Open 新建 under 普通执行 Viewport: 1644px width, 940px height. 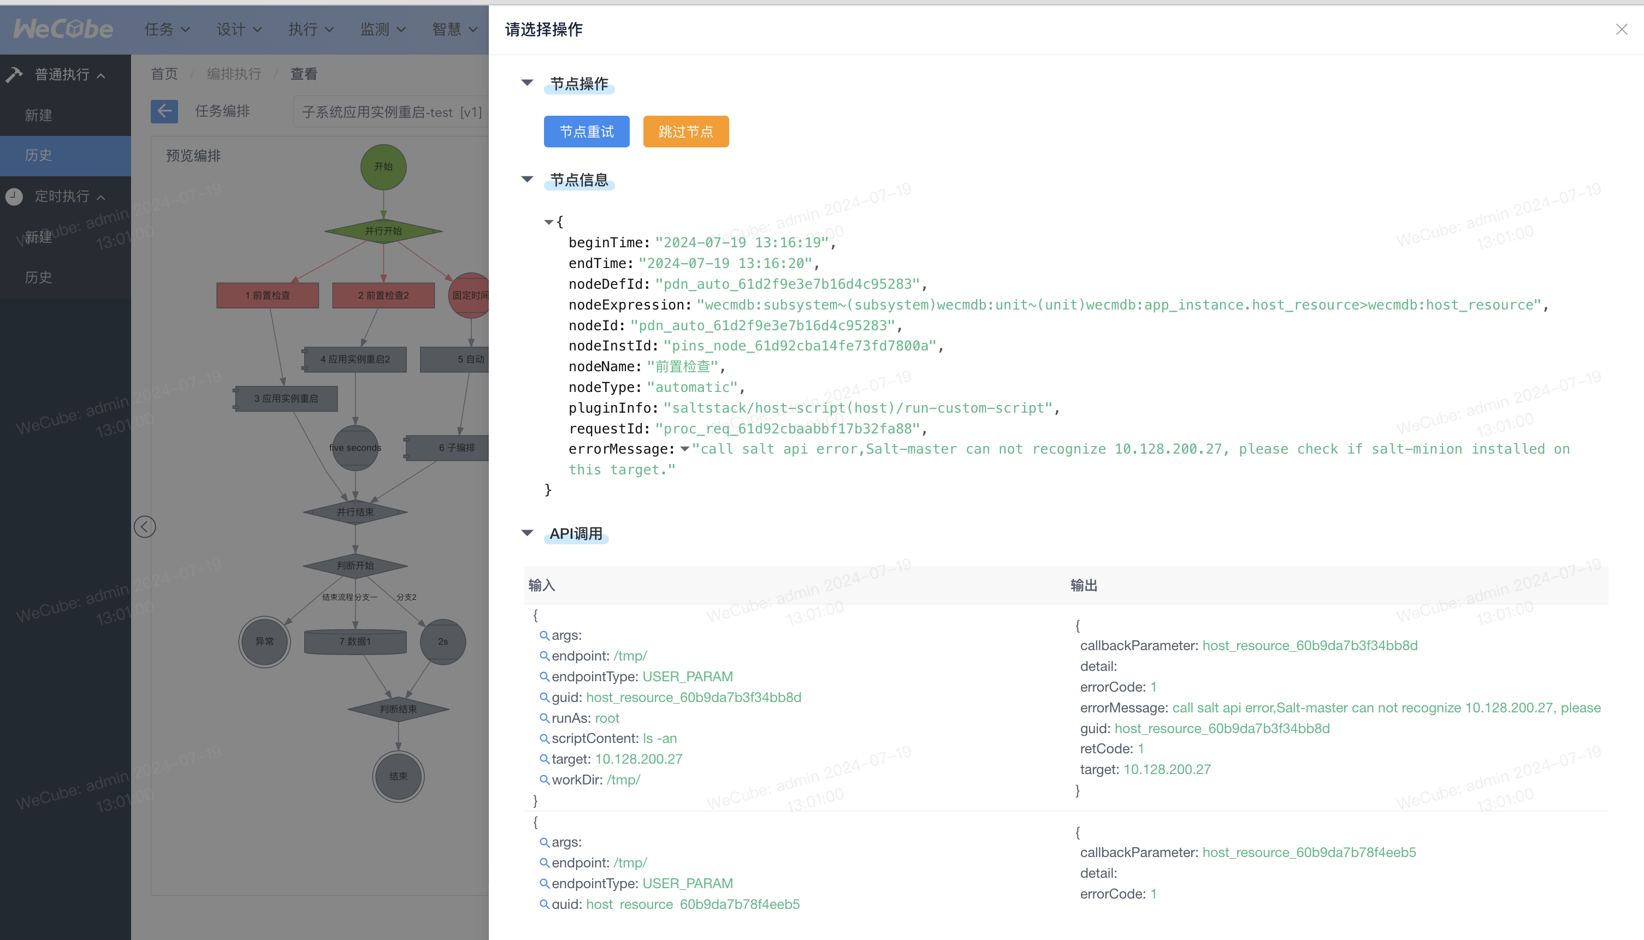coord(65,115)
